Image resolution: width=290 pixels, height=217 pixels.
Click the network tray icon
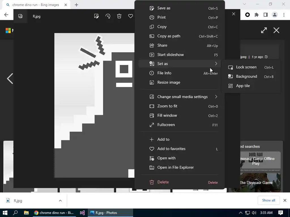248,213
